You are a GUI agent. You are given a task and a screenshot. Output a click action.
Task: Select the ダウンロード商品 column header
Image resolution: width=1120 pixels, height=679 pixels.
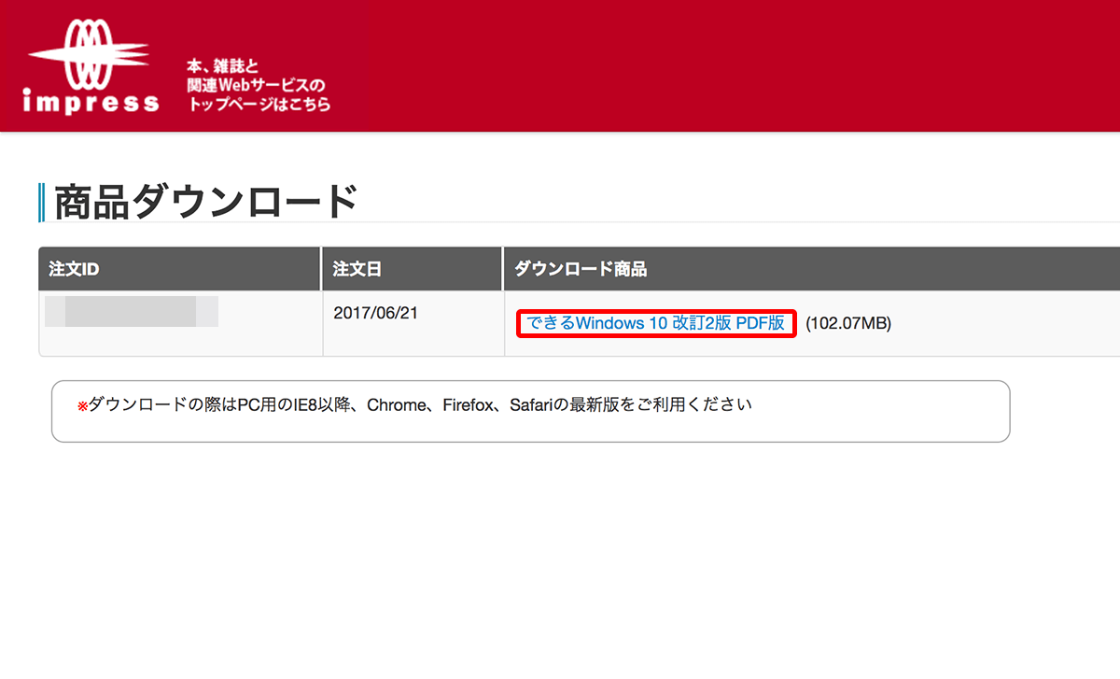coord(812,269)
